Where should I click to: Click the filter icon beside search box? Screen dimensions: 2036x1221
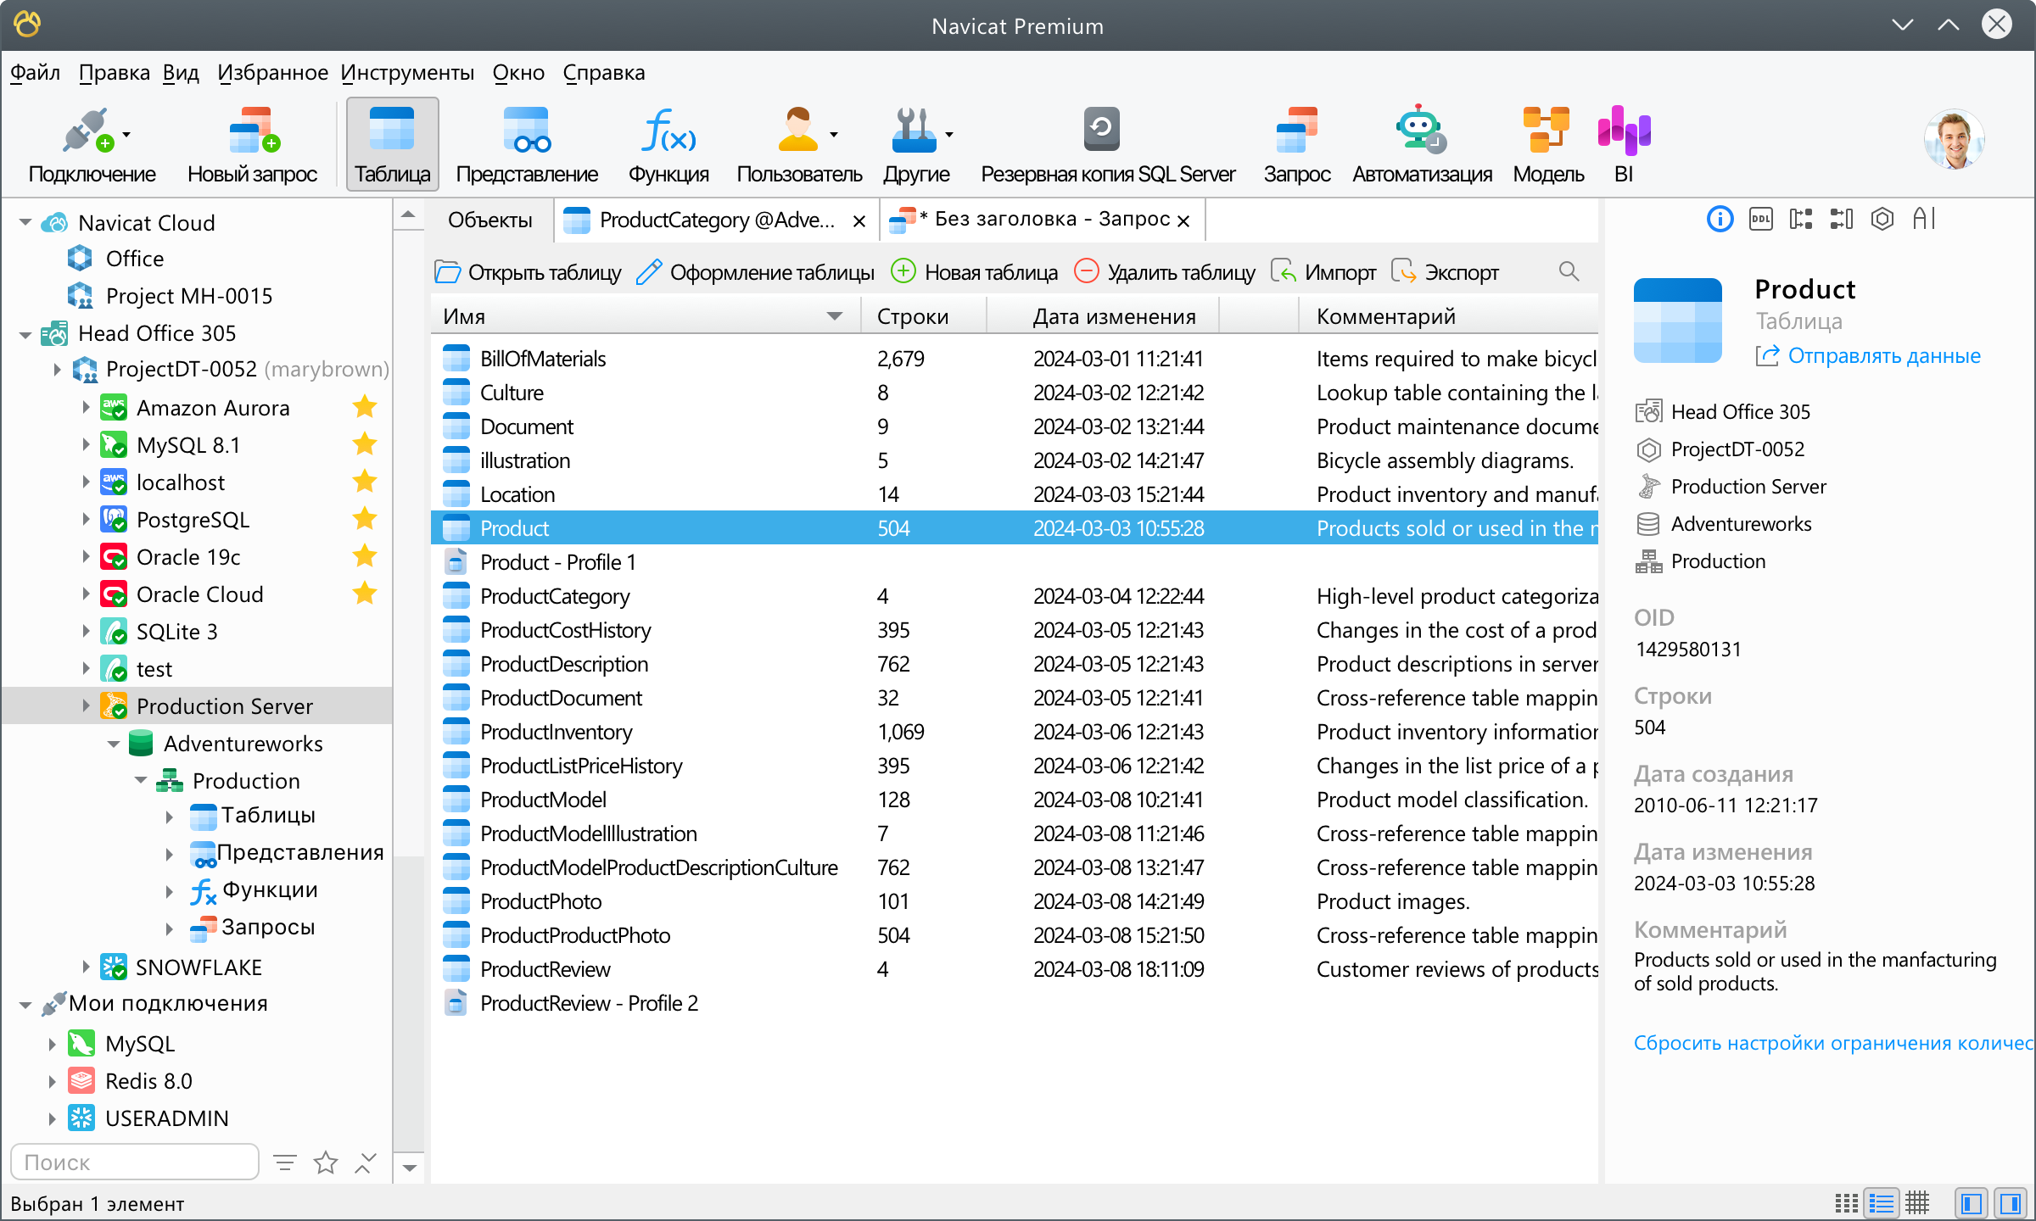coord(285,1162)
